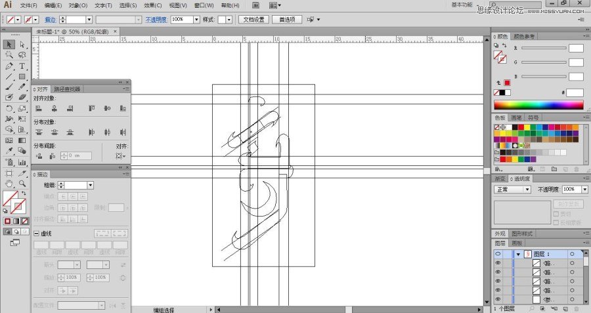Image resolution: width=591 pixels, height=313 pixels.
Task: Open the fill color dropdown in control bar
Action: [18, 20]
